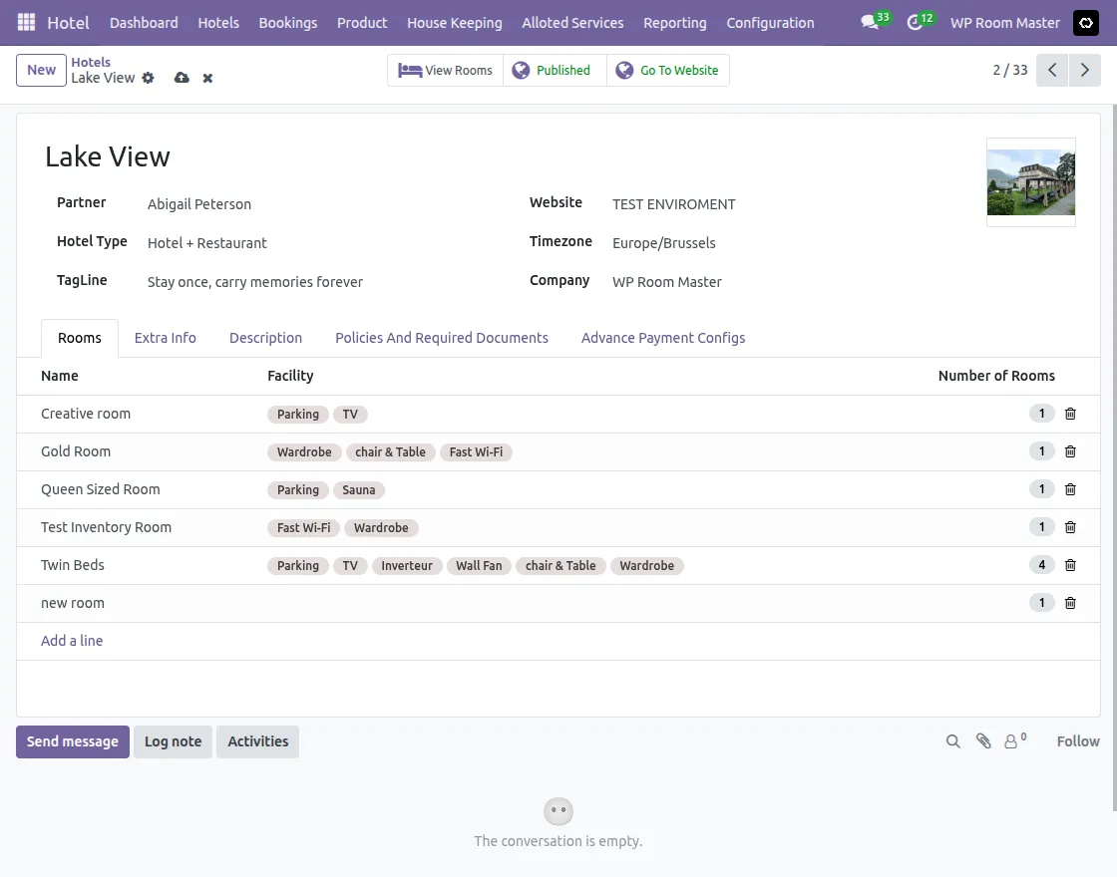1117x877 pixels.
Task: Go to previous record with left chevron
Action: (x=1052, y=71)
